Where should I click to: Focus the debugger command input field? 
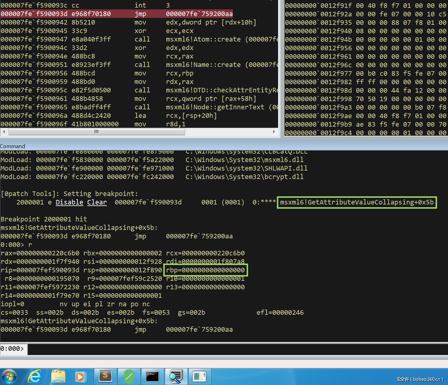[236, 349]
